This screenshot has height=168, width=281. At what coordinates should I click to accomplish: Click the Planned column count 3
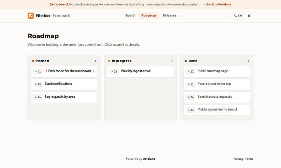[x=95, y=61]
